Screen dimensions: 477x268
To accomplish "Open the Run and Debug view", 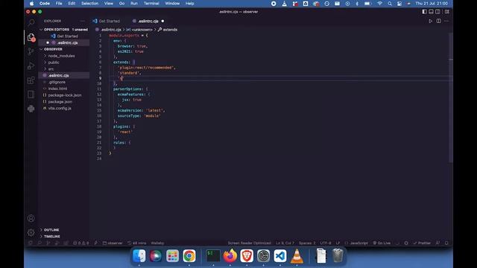I will (x=31, y=66).
